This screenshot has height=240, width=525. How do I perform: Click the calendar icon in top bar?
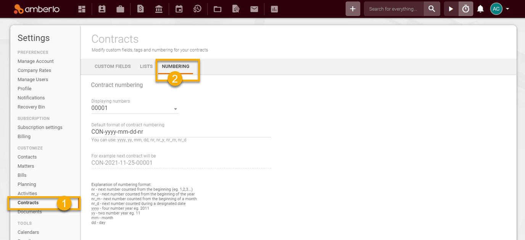pyautogui.click(x=179, y=9)
